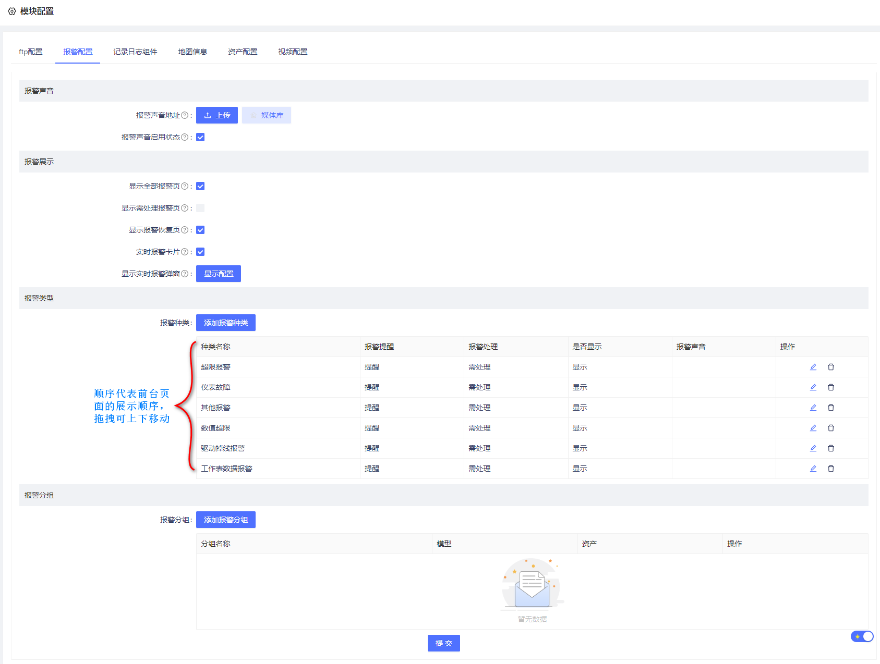Screen dimensions: 880x664
Task: Show help for 显示报警恢复页
Action: pyautogui.click(x=185, y=230)
